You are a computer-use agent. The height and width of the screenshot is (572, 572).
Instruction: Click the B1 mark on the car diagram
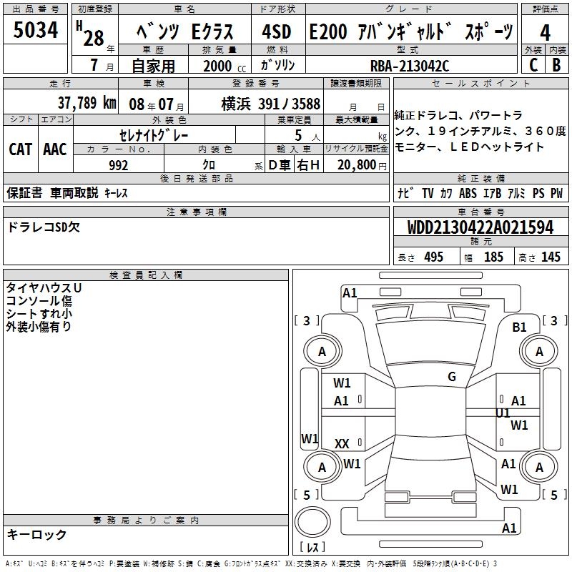coord(519,327)
